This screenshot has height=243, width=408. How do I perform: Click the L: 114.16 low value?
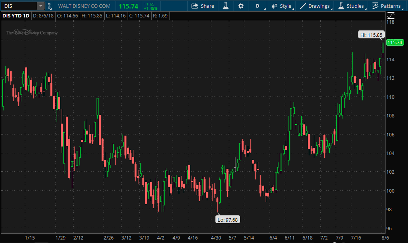[116, 16]
